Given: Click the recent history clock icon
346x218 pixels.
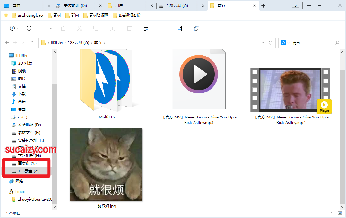Looking at the screenshot, I should pos(29,28).
